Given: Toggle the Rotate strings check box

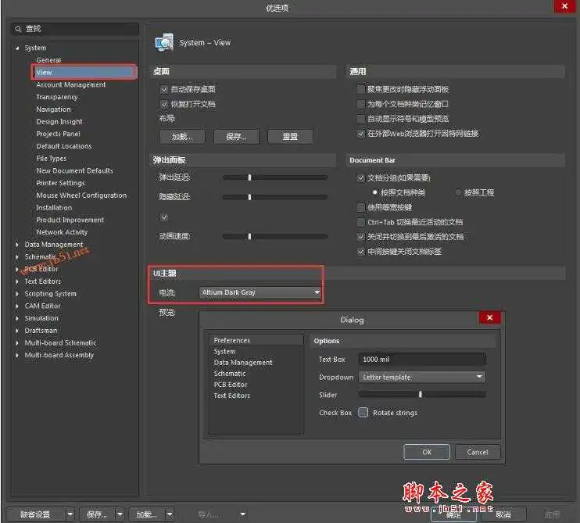Looking at the screenshot, I should point(363,413).
